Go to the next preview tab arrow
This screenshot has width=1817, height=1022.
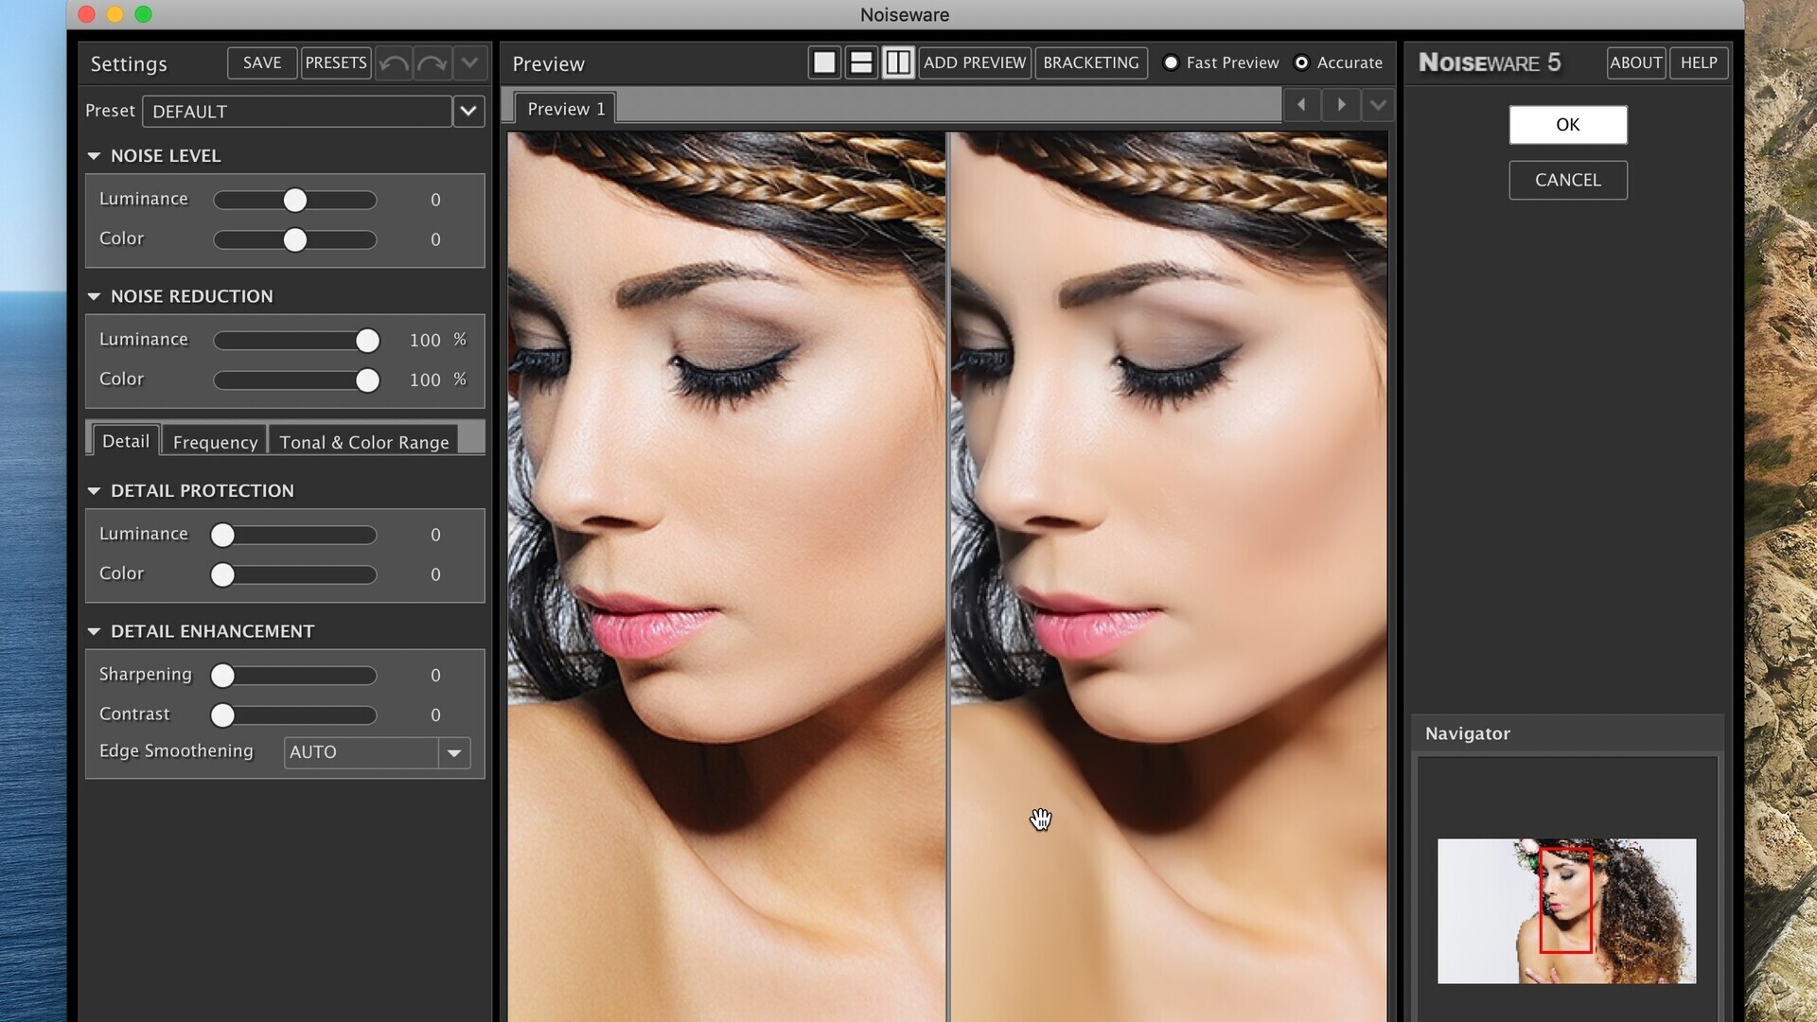(x=1341, y=104)
